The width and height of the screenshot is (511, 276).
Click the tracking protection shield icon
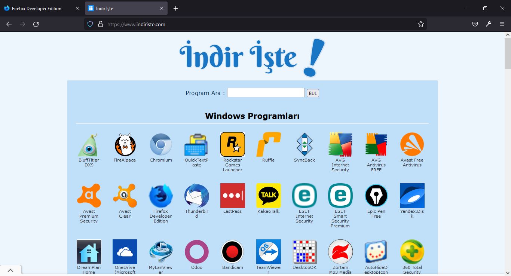click(90, 24)
